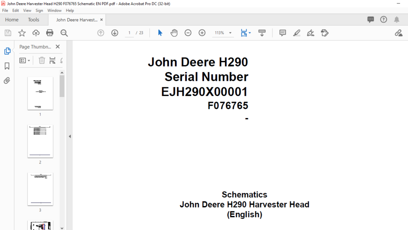Open the zoom percentage dropdown arrow
408x230 pixels.
230,33
